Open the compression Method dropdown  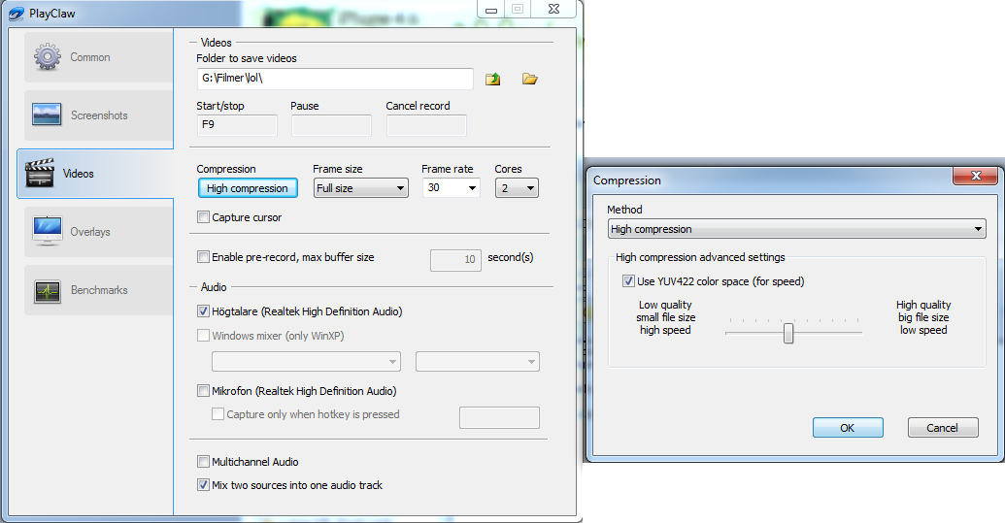pos(796,229)
